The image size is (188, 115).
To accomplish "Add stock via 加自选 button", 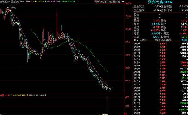I will [103, 1].
